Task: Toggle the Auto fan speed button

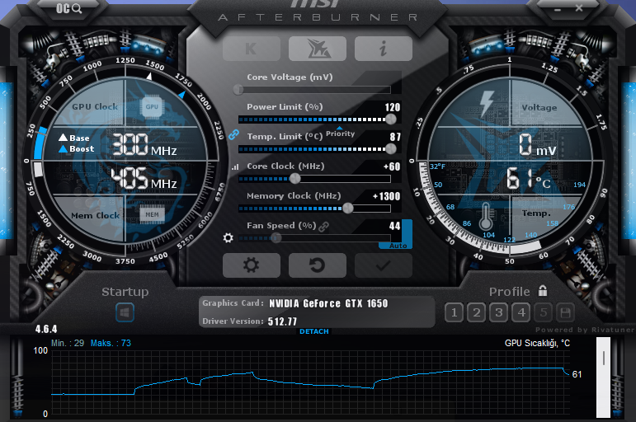Action: (398, 246)
